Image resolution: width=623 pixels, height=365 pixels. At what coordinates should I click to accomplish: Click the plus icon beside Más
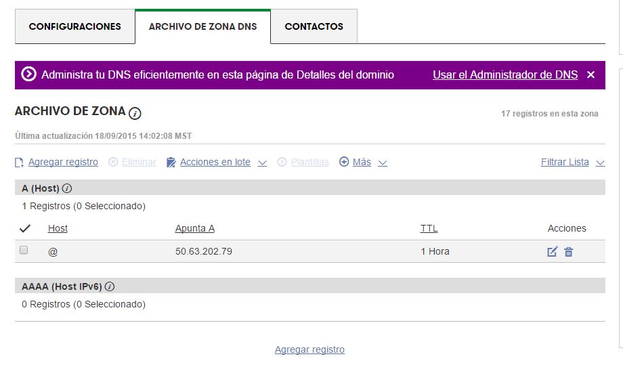coord(344,163)
